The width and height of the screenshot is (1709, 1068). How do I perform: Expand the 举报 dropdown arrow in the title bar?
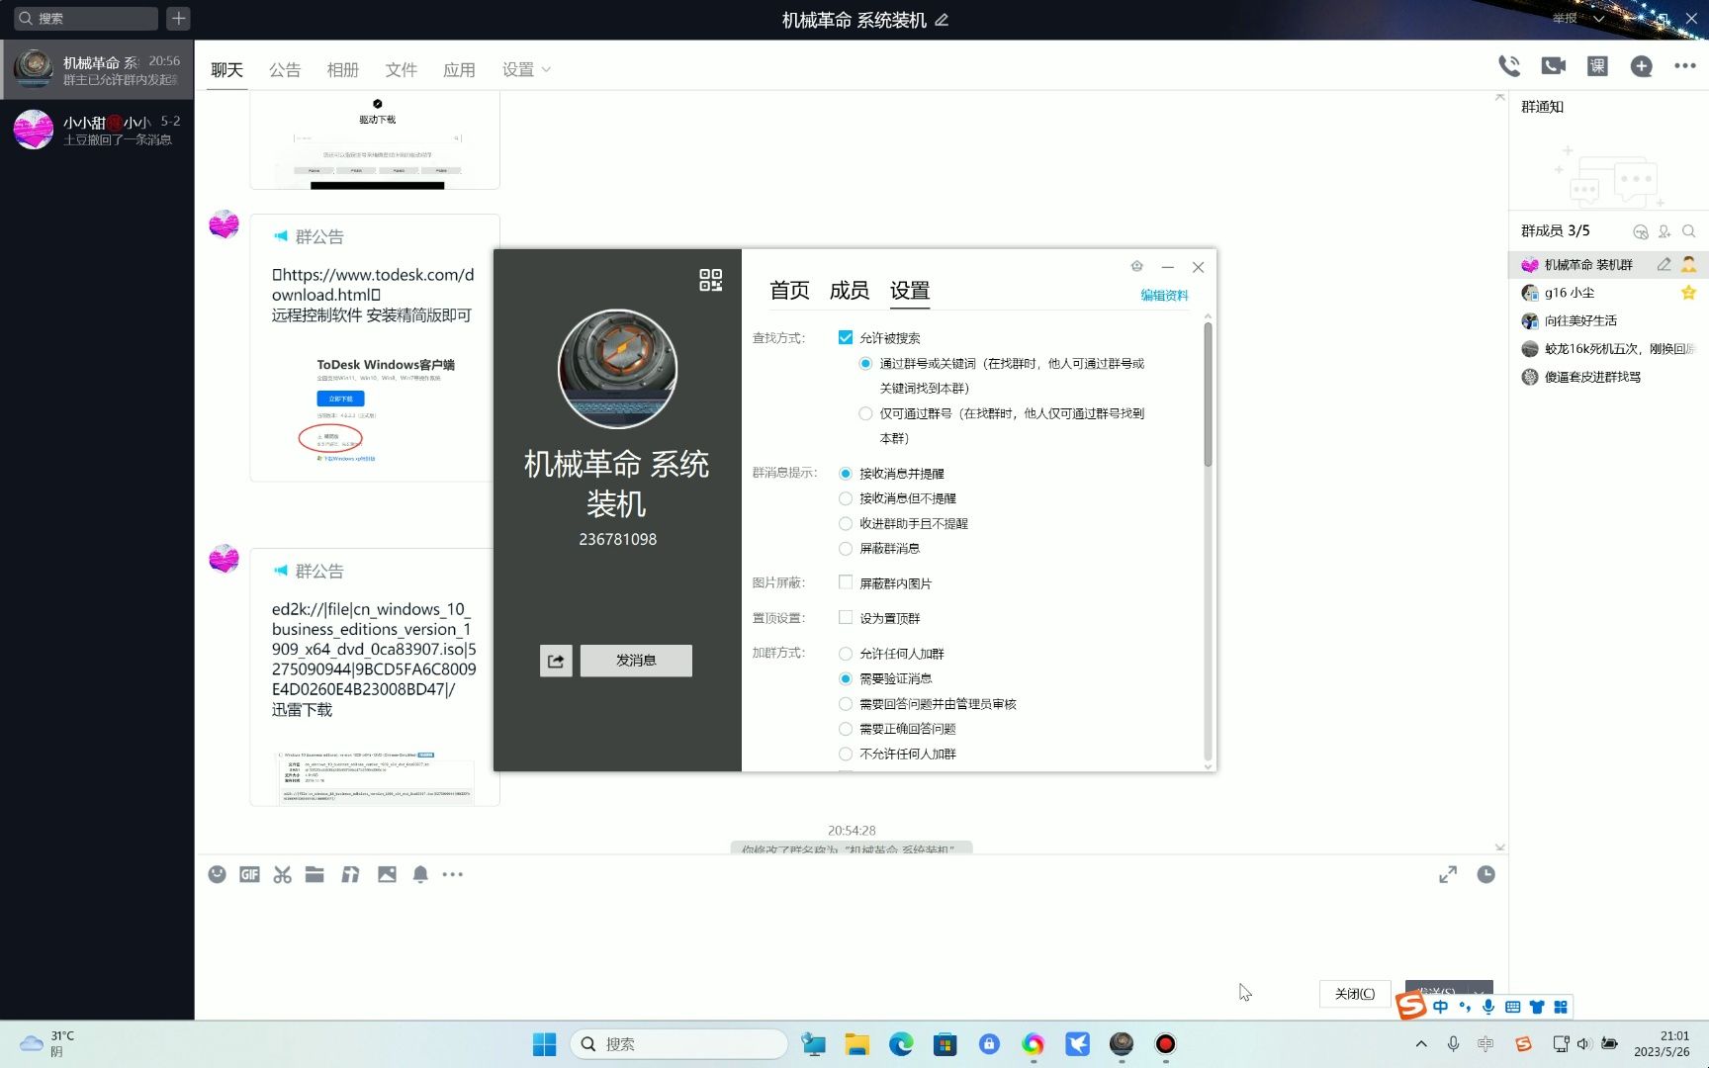click(x=1598, y=19)
